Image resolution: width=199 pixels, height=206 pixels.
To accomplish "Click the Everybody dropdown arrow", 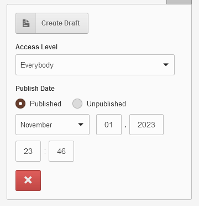I will click(166, 65).
